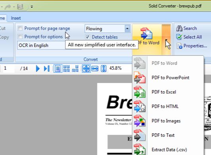Click the page number input field
The height and width of the screenshot is (155, 211).
click(9, 68)
